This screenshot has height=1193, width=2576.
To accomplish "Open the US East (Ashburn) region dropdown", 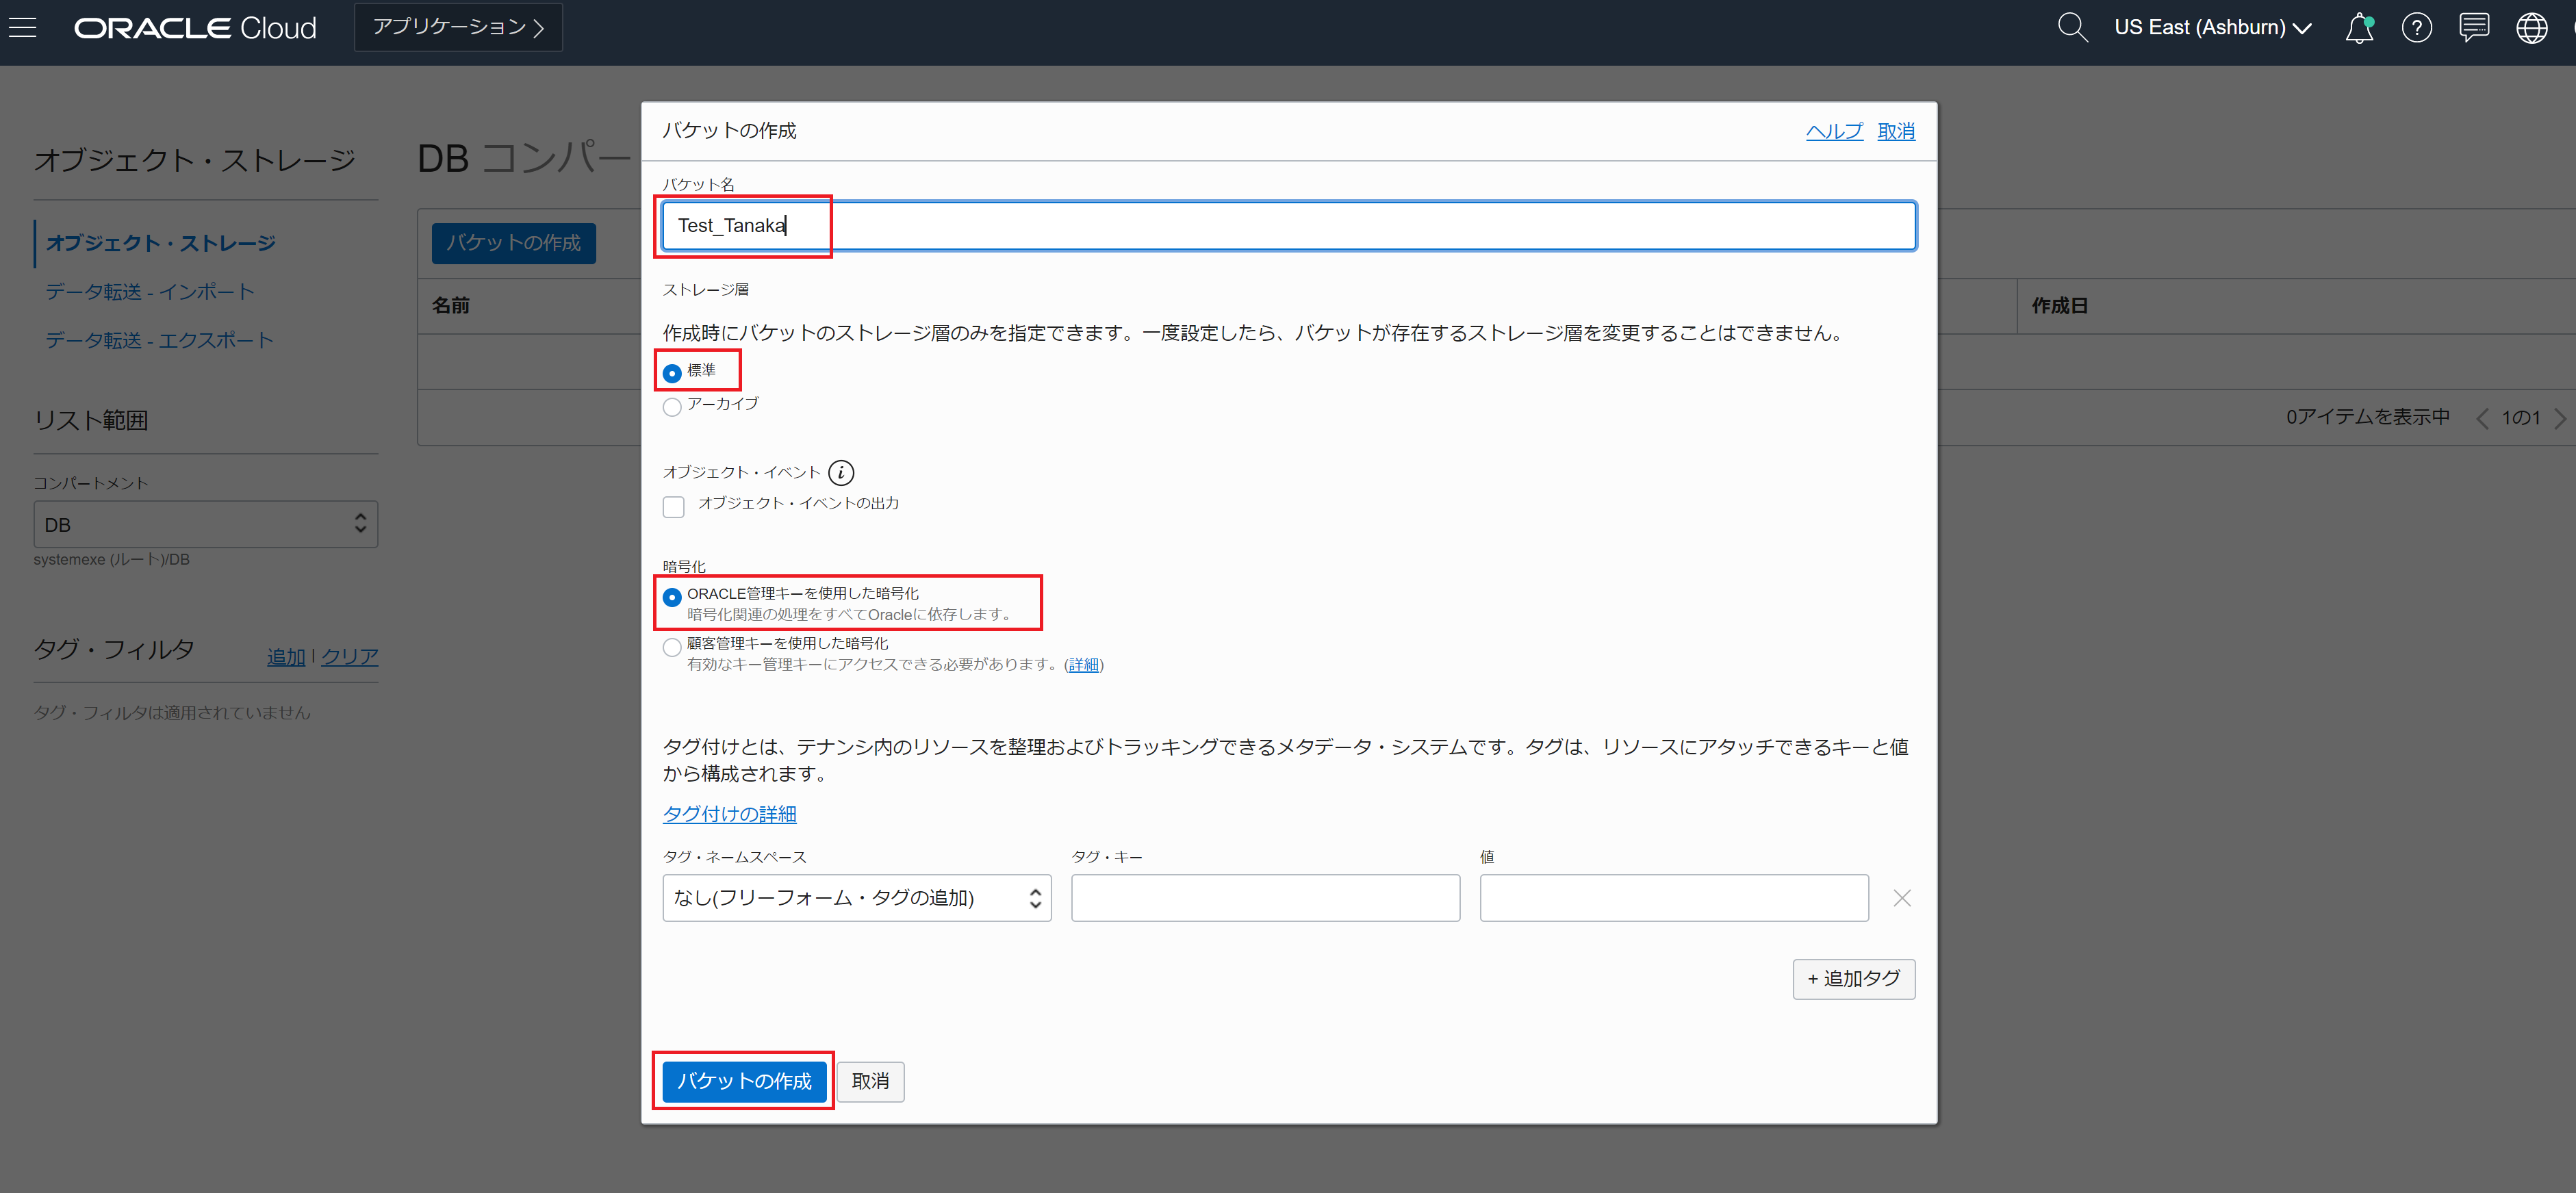I will click(2212, 27).
